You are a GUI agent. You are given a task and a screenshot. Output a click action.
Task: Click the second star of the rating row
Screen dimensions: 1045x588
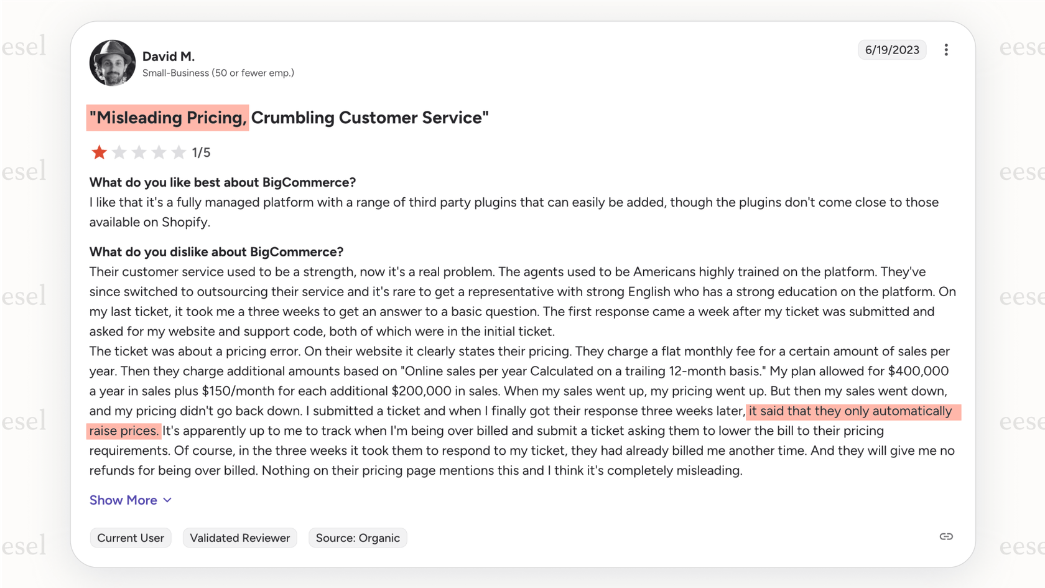tap(118, 152)
